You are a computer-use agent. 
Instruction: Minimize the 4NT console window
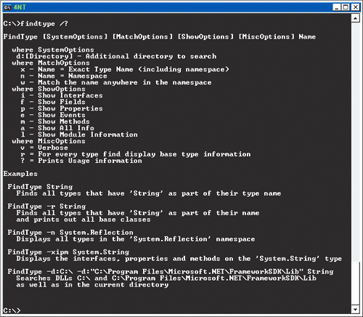[337, 7]
